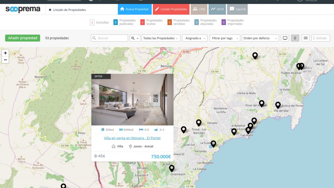Click Propiedades ocultas red counter
The width and height of the screenshot is (334, 188).
(143, 22)
